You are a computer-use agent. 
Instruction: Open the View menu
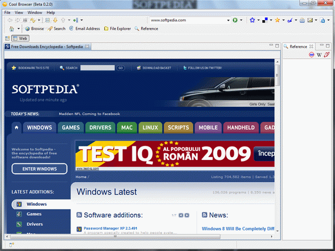[x=19, y=12]
